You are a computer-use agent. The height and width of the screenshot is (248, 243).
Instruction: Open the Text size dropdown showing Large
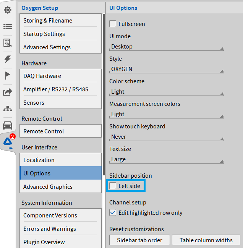(166, 159)
